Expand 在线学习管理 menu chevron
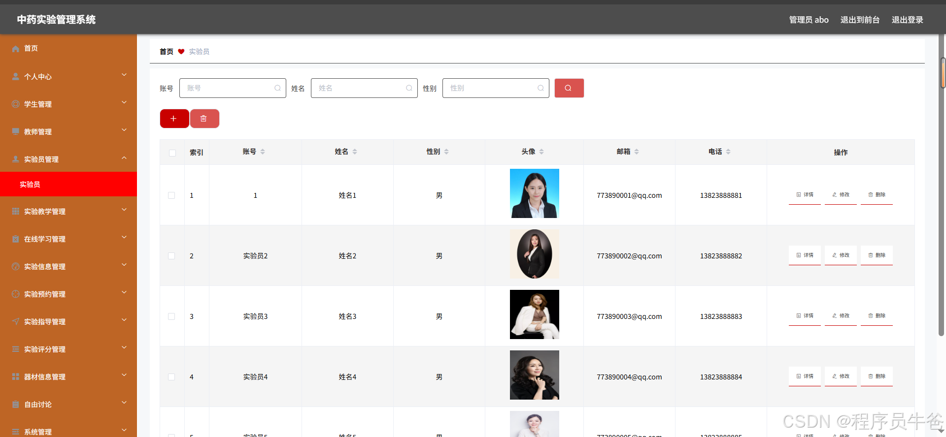Screen dimensions: 946x437 pyautogui.click(x=124, y=237)
